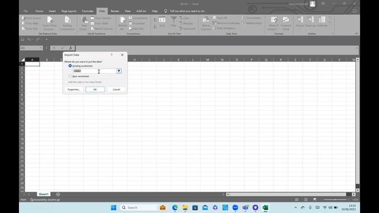Select the New worksheet radio button
Screen dimensions: 379x213
point(70,76)
